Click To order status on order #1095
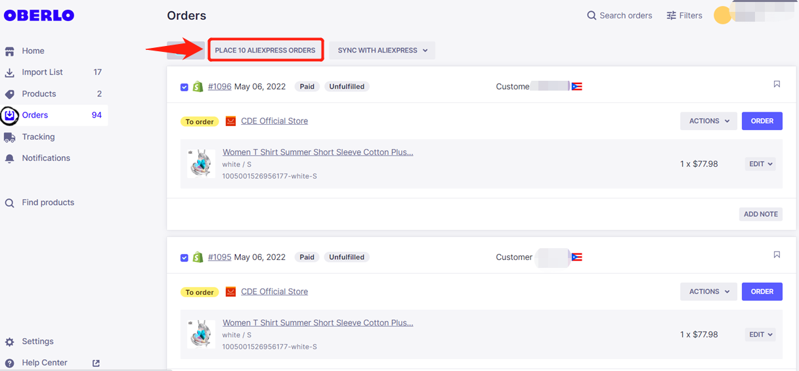The height and width of the screenshot is (371, 799). tap(200, 292)
